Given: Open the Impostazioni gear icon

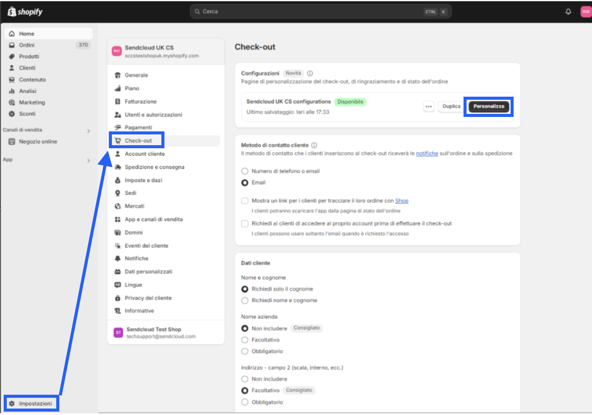Looking at the screenshot, I should pos(12,403).
